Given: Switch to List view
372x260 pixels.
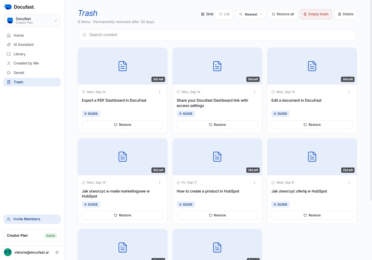Looking at the screenshot, I should click(x=224, y=14).
